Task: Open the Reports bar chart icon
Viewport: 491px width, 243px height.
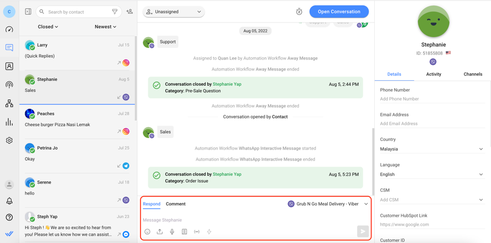Action: tap(9, 122)
